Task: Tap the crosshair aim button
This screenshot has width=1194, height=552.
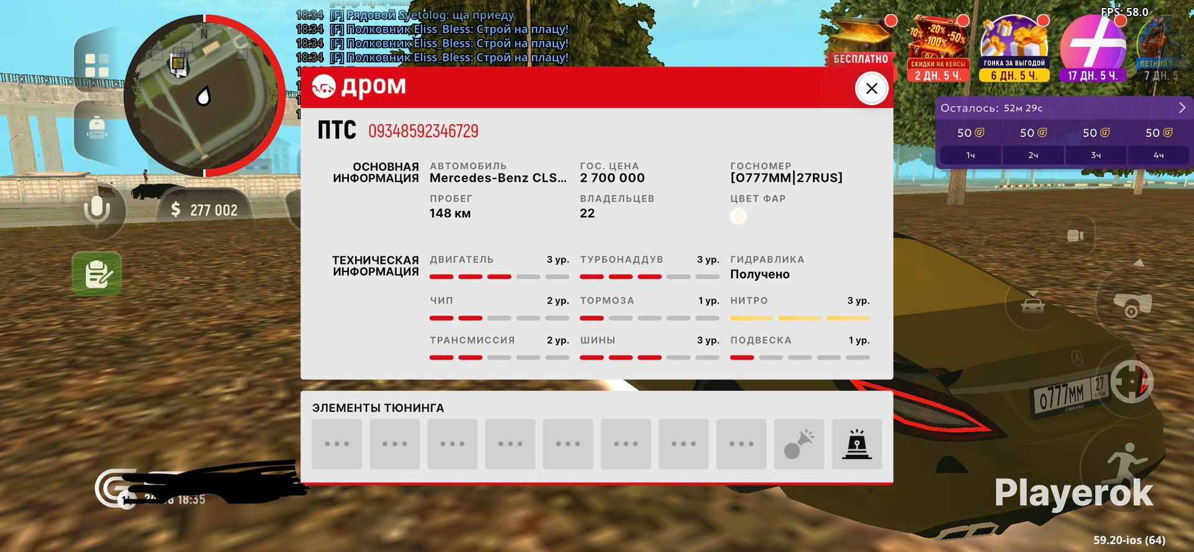Action: [1132, 381]
